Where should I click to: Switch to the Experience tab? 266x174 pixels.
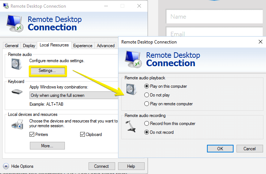point(83,46)
